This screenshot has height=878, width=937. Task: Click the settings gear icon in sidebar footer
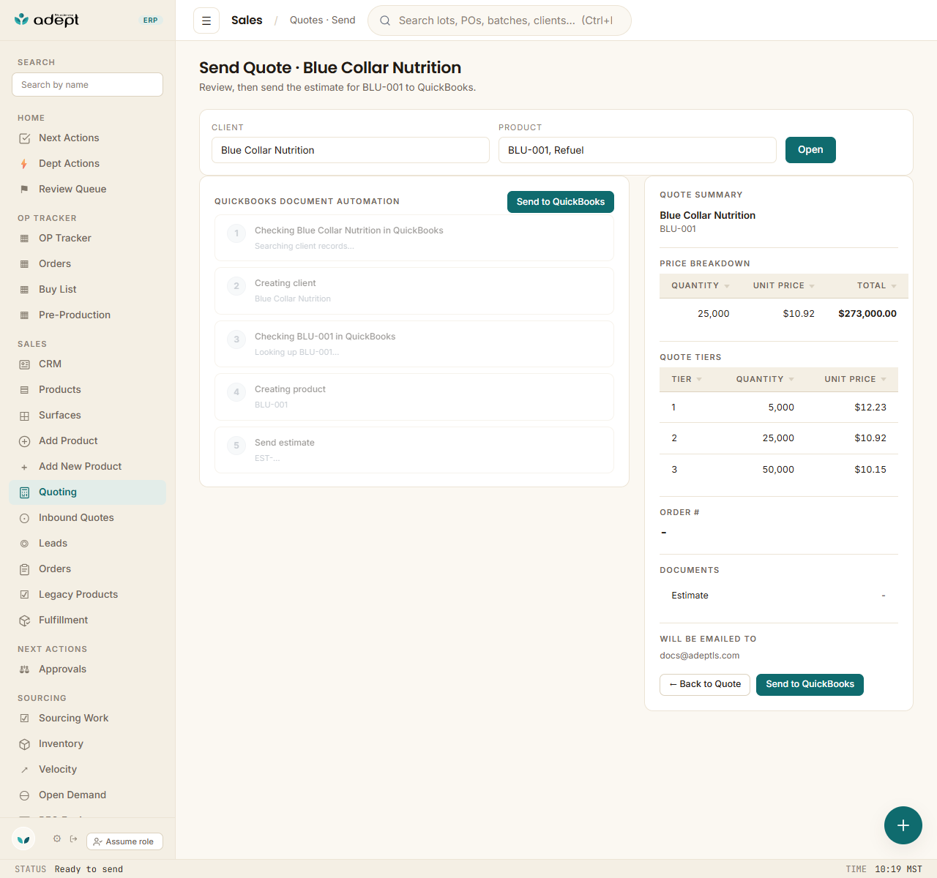57,838
